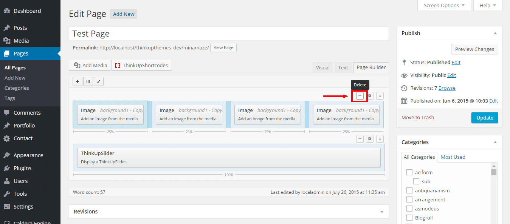The image size is (510, 224).
Task: Switch to the Visual editor tab
Action: click(x=322, y=68)
